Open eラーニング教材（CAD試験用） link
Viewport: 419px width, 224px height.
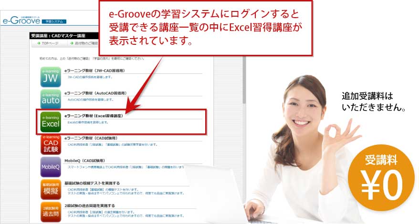point(91,138)
